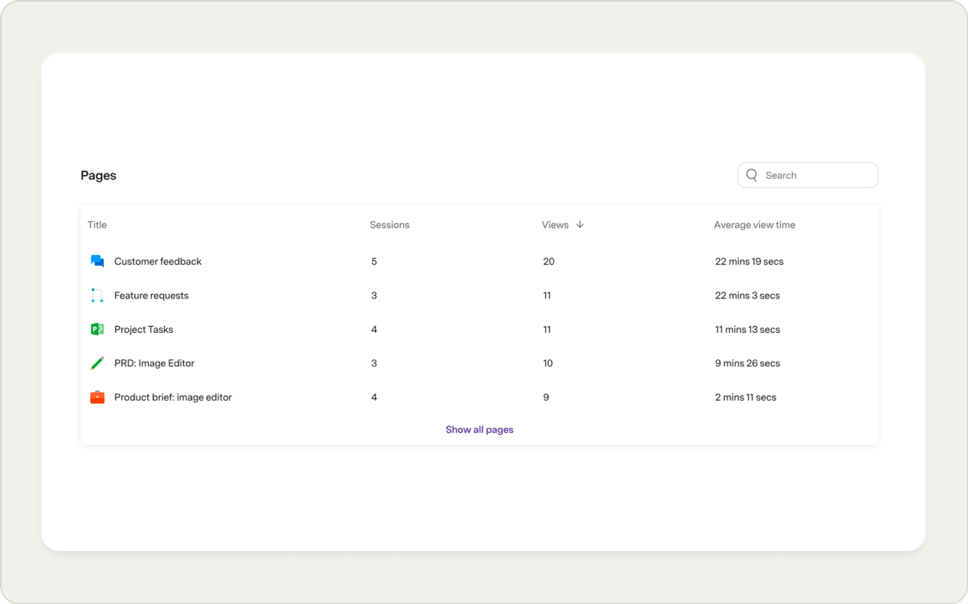The height and width of the screenshot is (604, 968).
Task: Sort by the Sessions column header
Action: [390, 225]
